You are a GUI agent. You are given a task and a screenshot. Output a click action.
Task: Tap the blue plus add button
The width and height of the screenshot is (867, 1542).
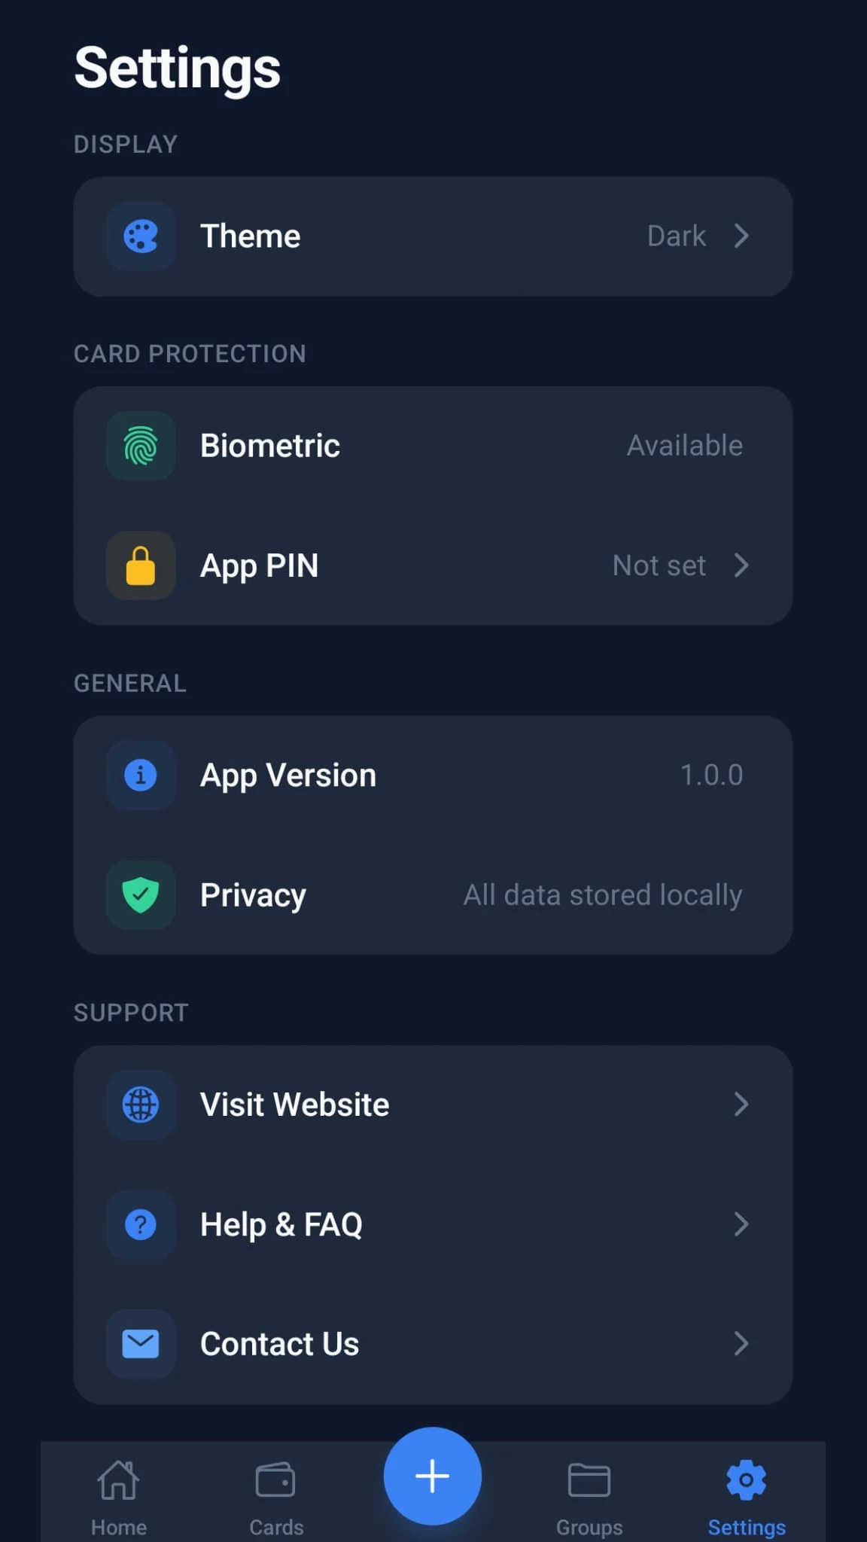point(433,1476)
